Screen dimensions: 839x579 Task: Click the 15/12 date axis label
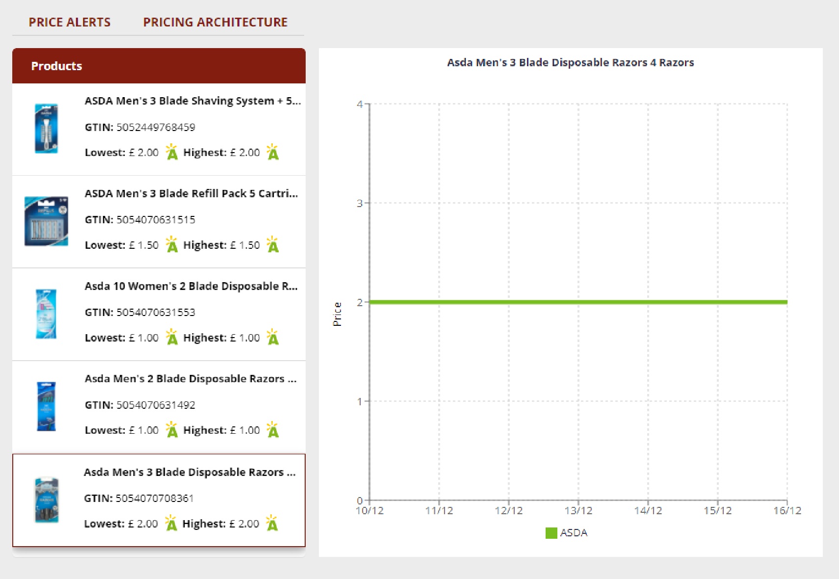click(718, 511)
